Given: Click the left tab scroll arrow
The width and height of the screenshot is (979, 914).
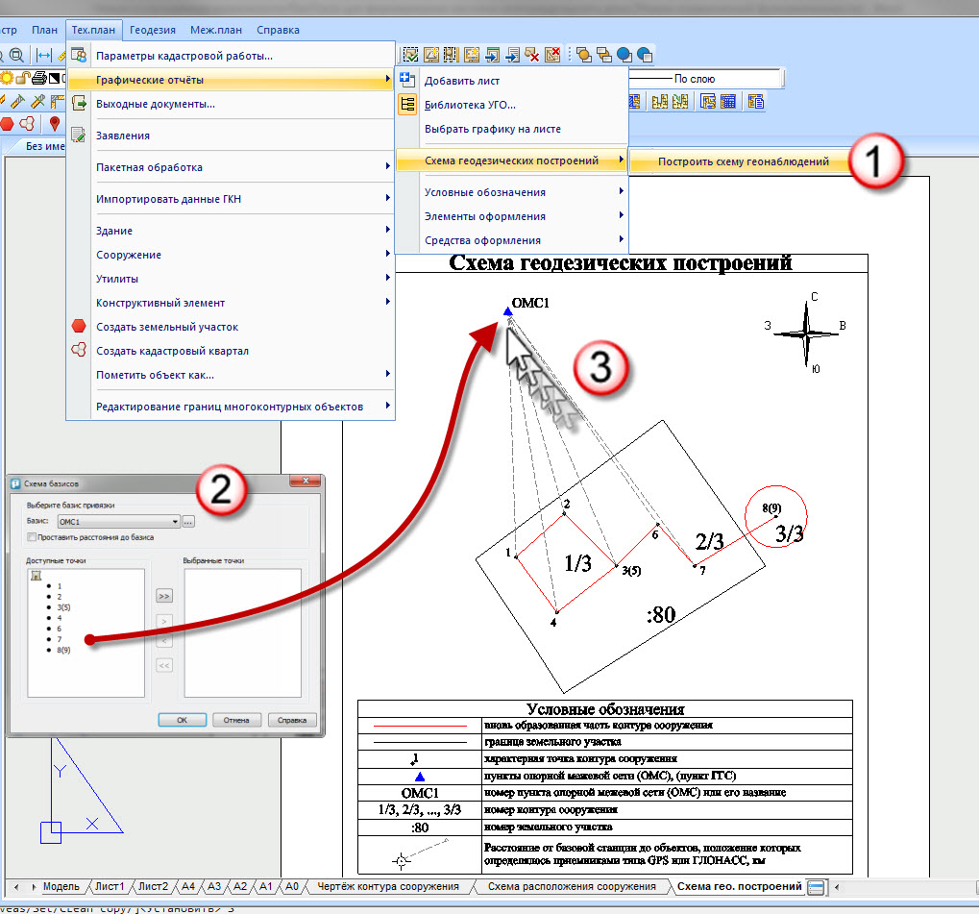Looking at the screenshot, I should [16, 886].
